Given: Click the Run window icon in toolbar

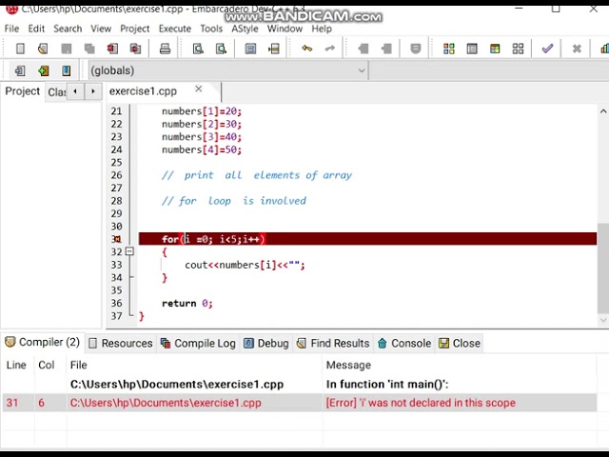Looking at the screenshot, I should tap(472, 49).
